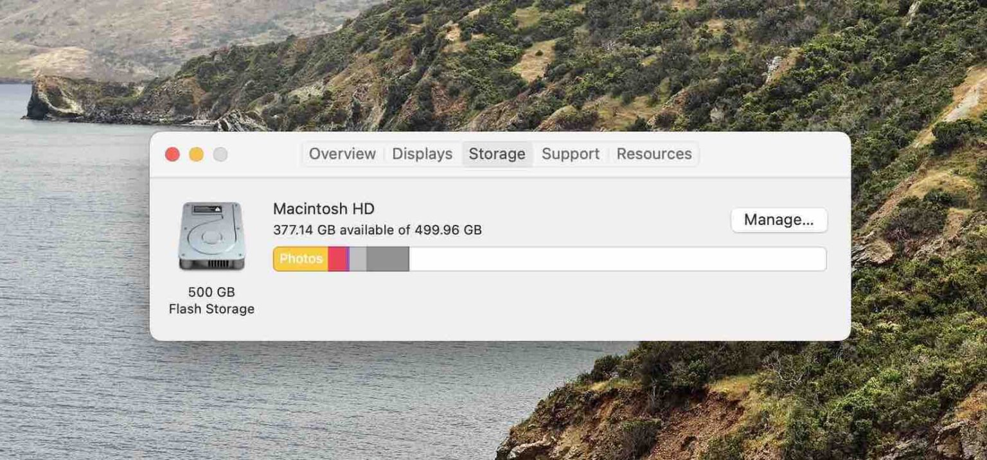
Task: Click the "Macintosh HD" drive name text
Action: point(325,208)
